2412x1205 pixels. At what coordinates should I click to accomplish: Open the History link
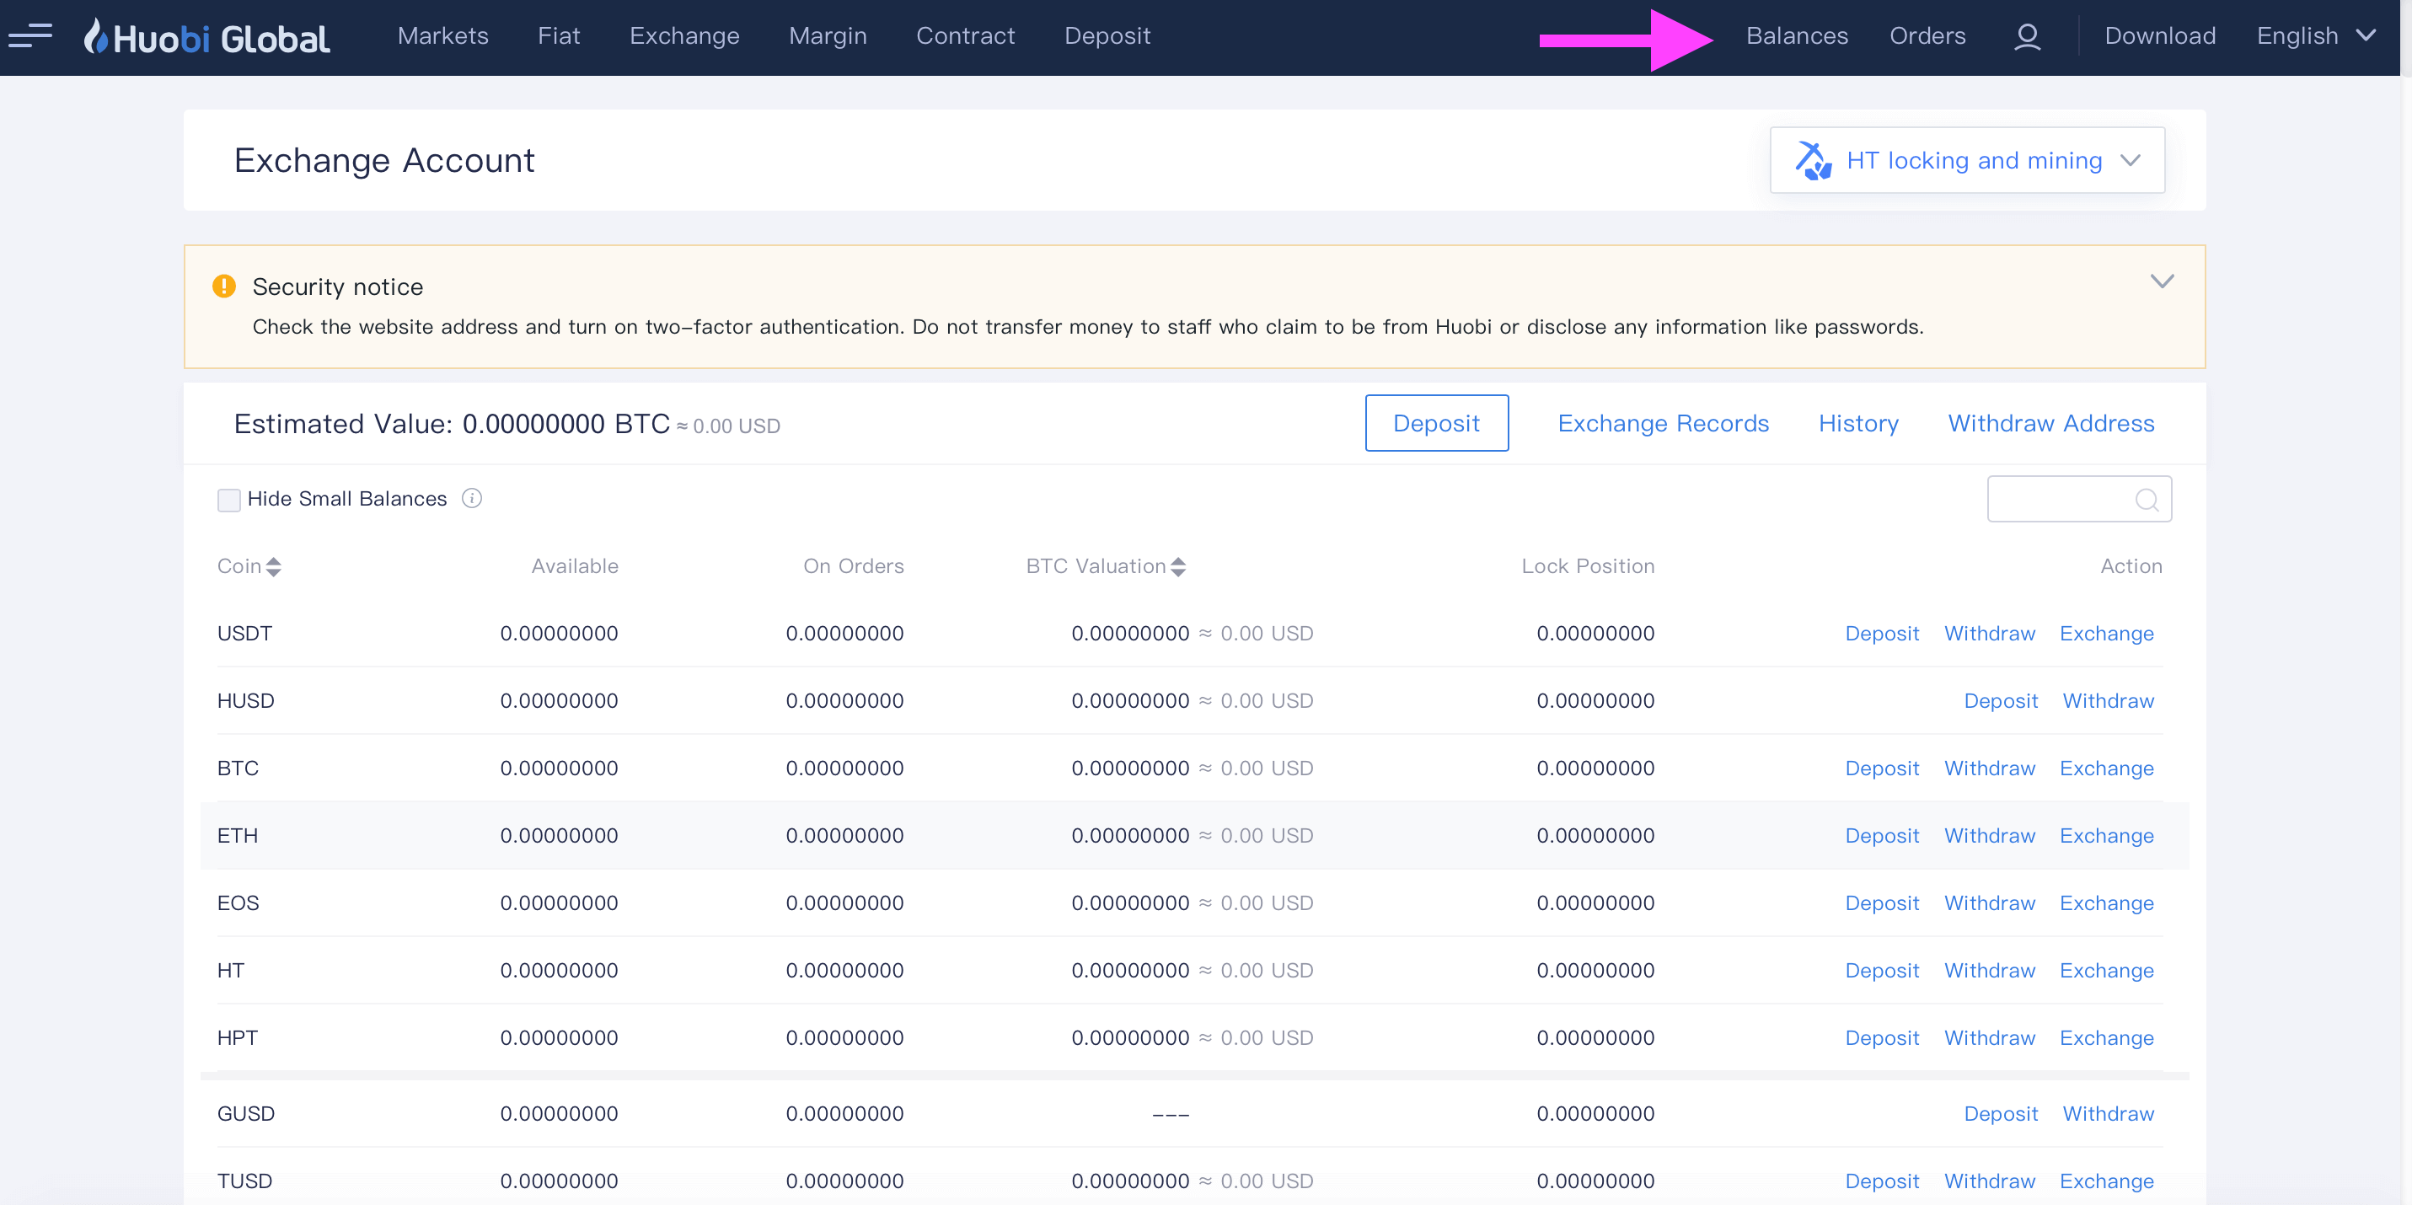1858,423
